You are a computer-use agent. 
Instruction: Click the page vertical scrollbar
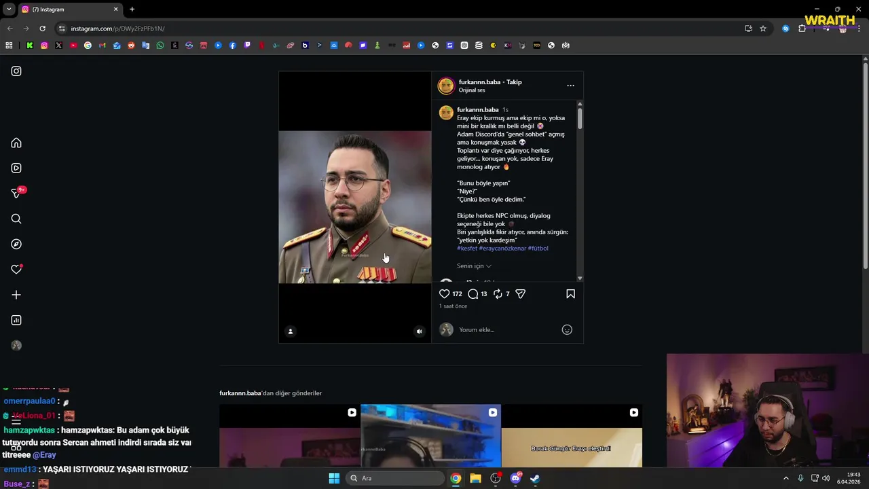click(x=865, y=166)
